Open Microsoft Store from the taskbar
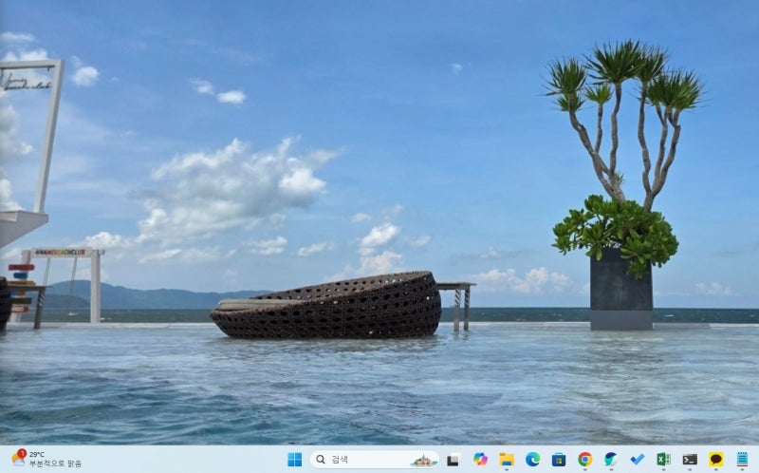Screen dimensions: 759x473 coord(559,460)
